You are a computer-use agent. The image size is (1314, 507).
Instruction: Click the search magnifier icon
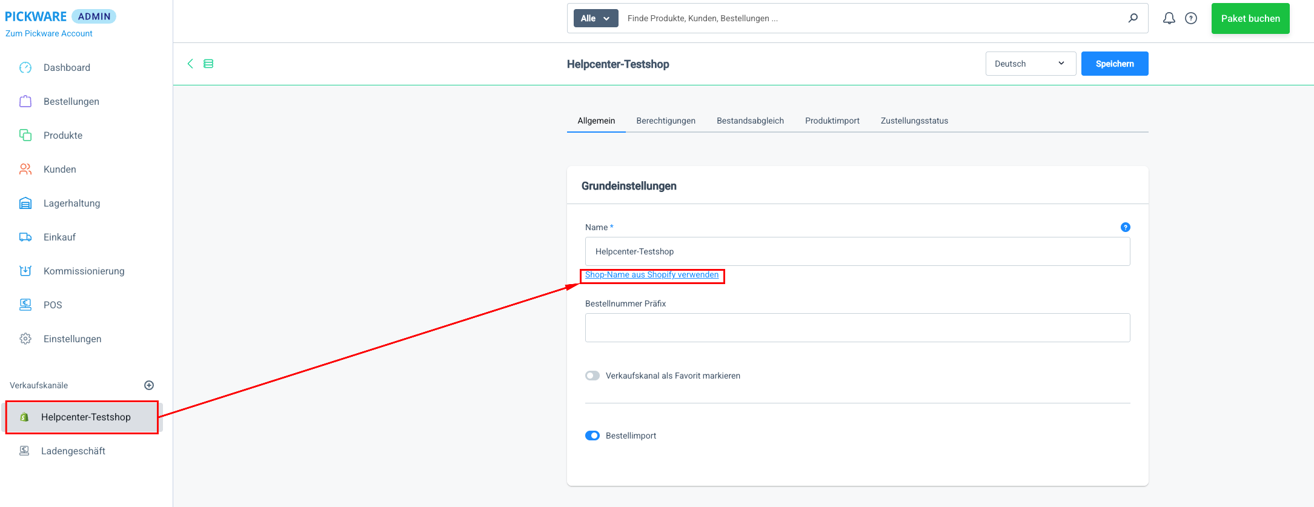[1133, 18]
